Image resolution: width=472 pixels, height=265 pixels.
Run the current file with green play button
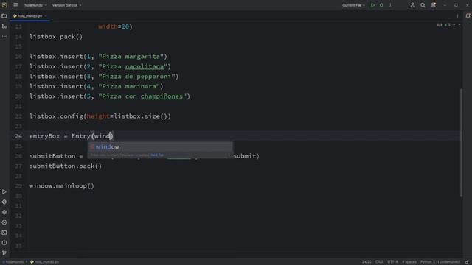[x=372, y=5]
